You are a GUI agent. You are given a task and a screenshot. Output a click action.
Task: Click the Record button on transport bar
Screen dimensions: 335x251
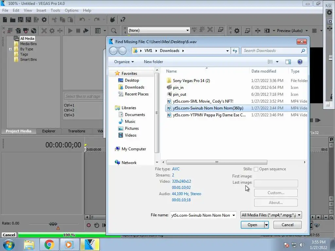tap(88, 225)
